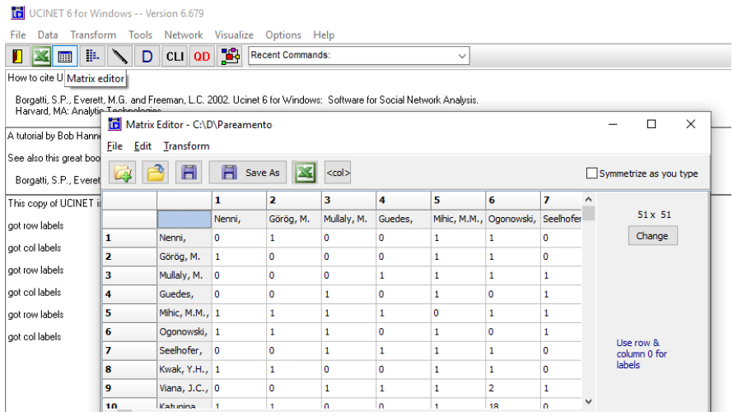
Task: Click the Excel icon in Matrix Editor toolbar
Action: coord(306,173)
